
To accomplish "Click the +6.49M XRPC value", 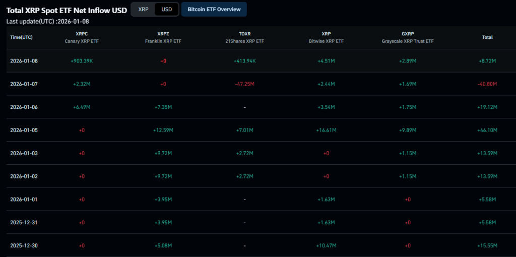I will (82, 107).
